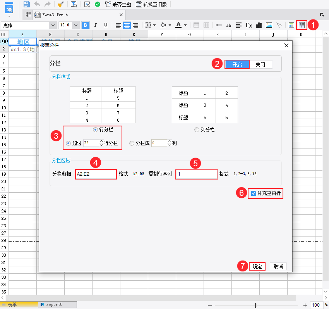The height and width of the screenshot is (309, 329).
Task: Switch to the report0 sheet tab
Action: coord(58,304)
